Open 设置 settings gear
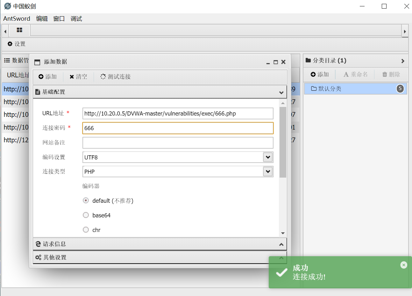The height and width of the screenshot is (296, 412). point(16,44)
